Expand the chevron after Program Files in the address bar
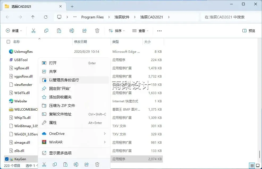The height and width of the screenshot is (169, 262). pos(109,17)
